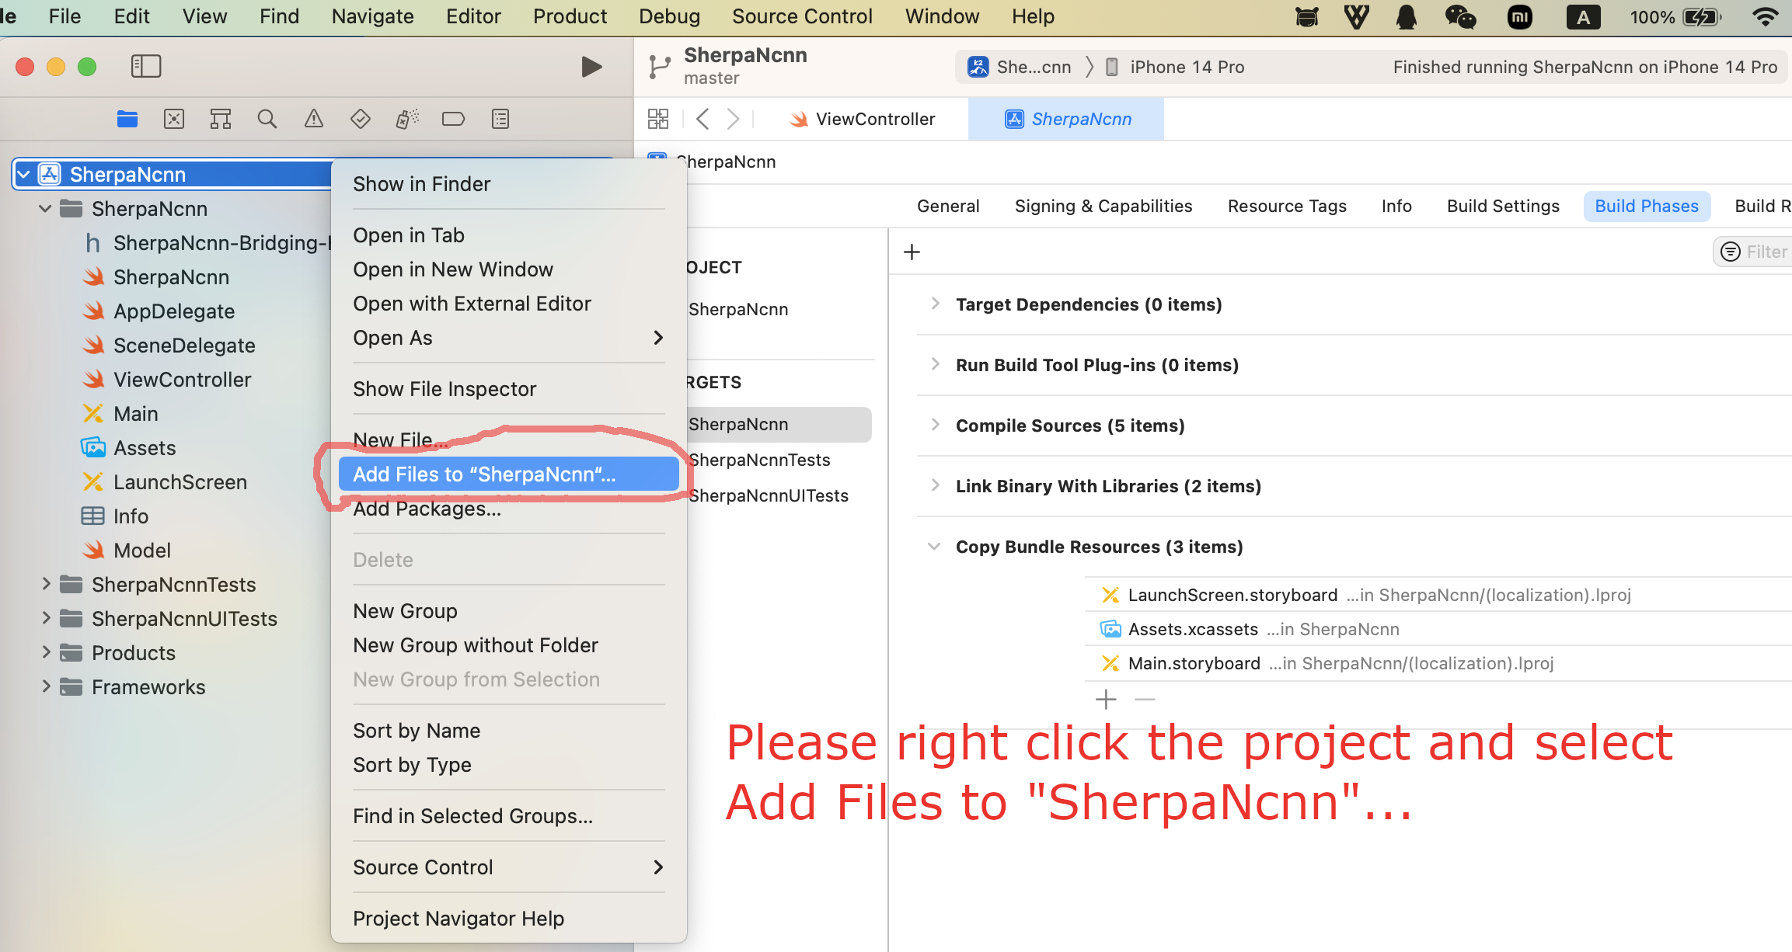1792x952 pixels.
Task: Open WeChat from the menu bar
Action: 1460,16
